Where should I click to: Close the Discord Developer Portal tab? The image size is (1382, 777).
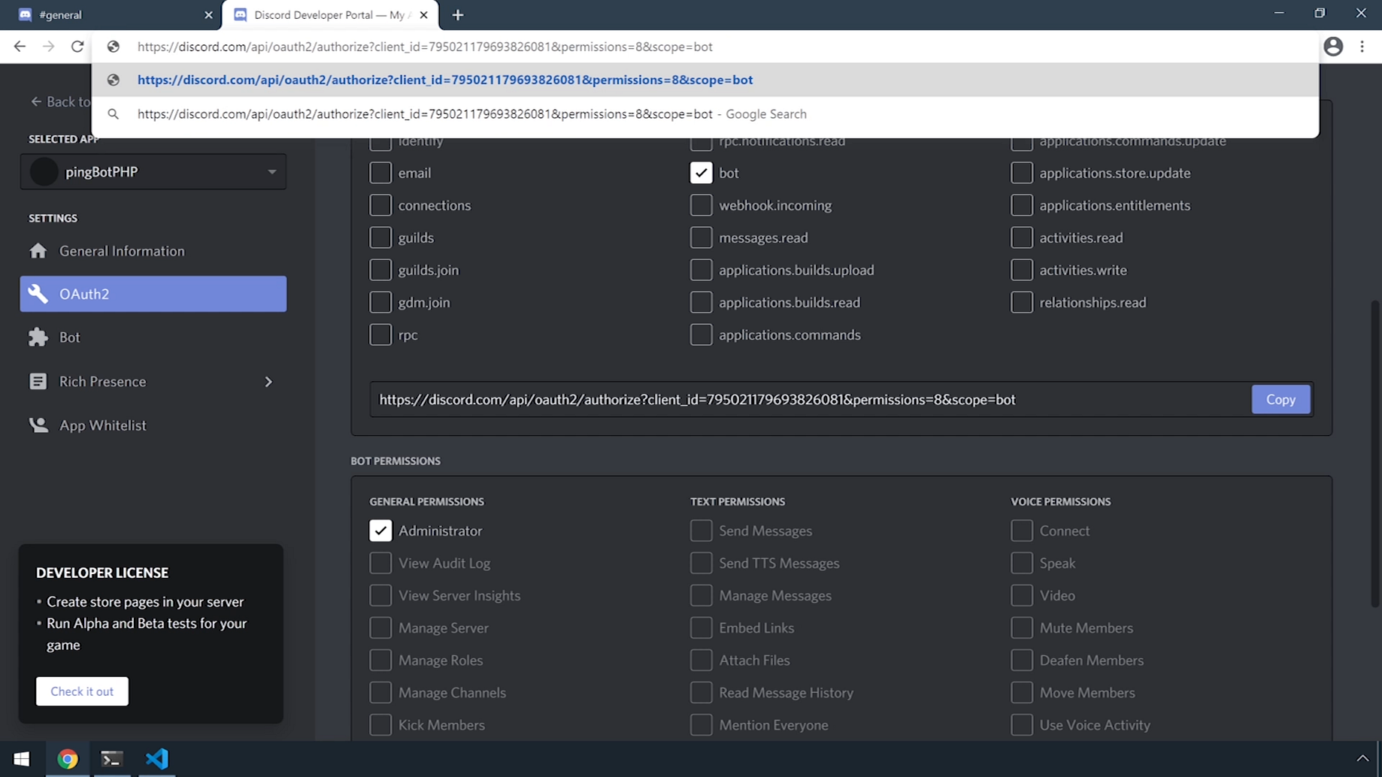coord(423,15)
